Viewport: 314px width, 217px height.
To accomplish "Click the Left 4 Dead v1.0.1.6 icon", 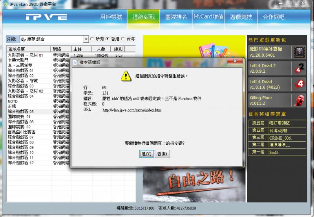I will pos(299,84).
